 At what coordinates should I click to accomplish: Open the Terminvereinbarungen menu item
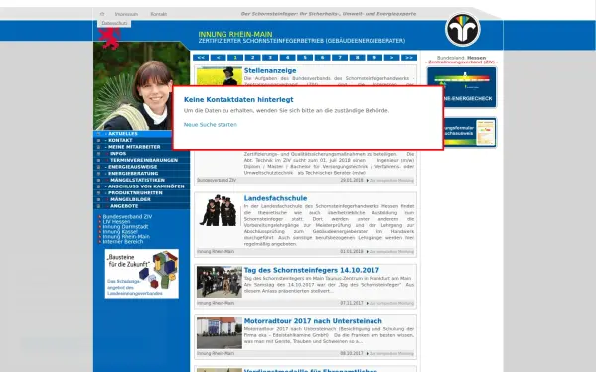[141, 160]
